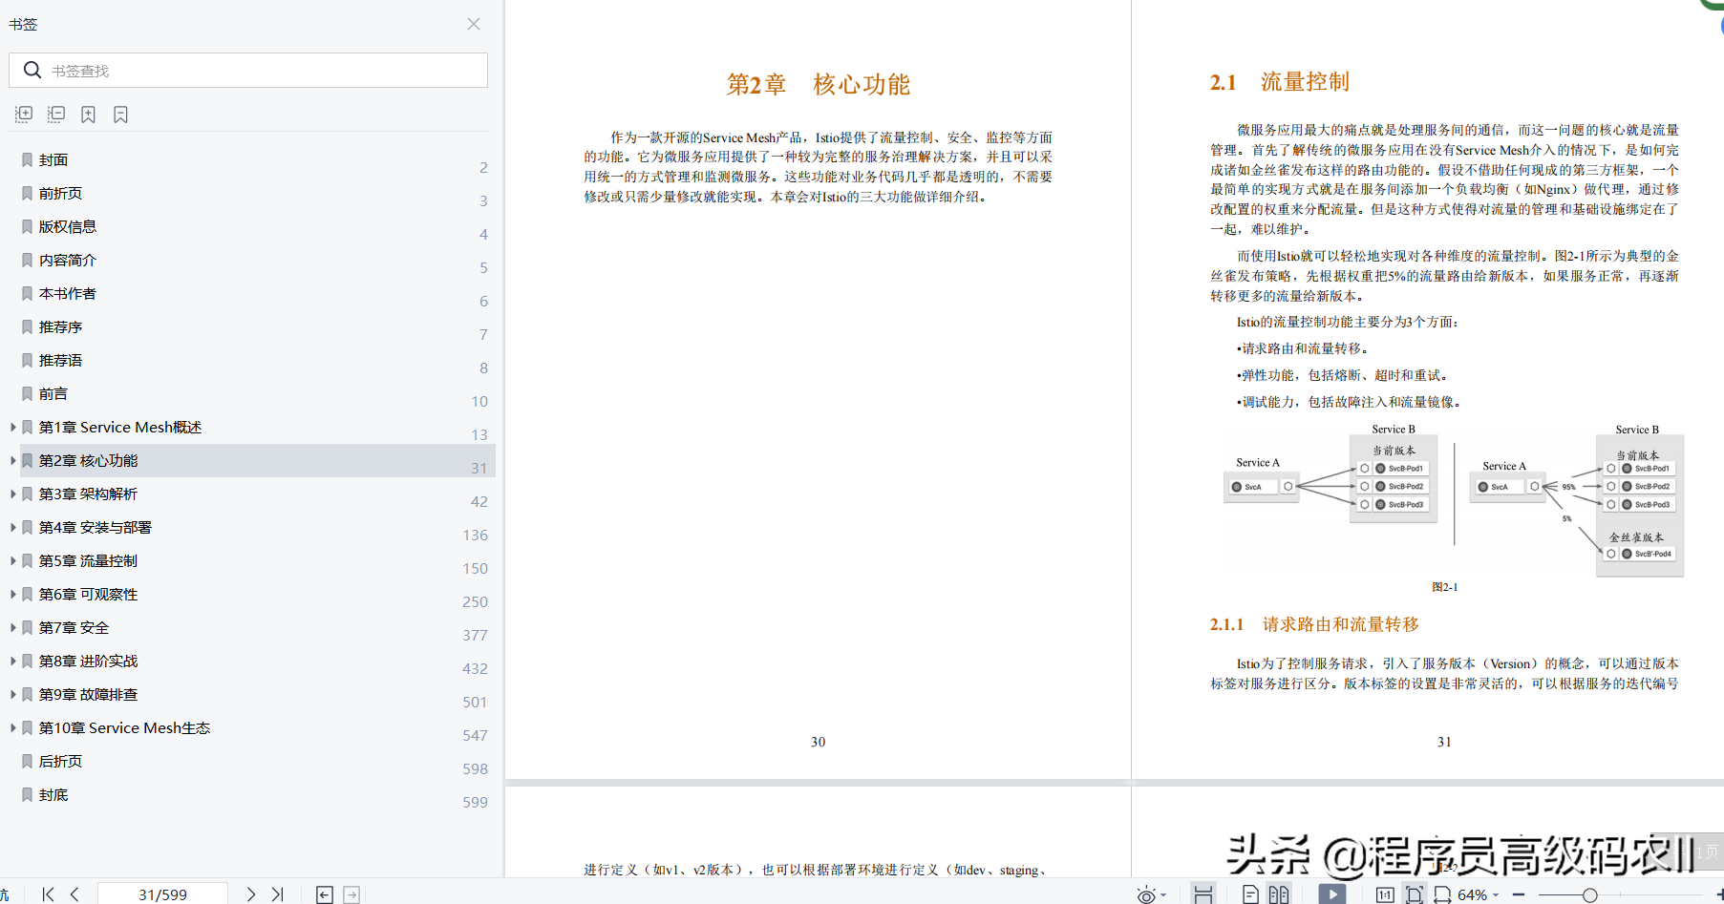Screen dimensions: 1724x904
Task: Go back to the previous view
Action: 325,894
